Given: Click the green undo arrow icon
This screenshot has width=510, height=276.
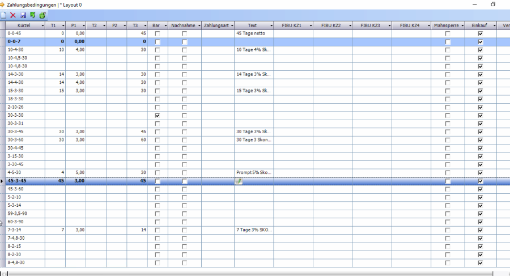Looking at the screenshot, I should point(32,15).
